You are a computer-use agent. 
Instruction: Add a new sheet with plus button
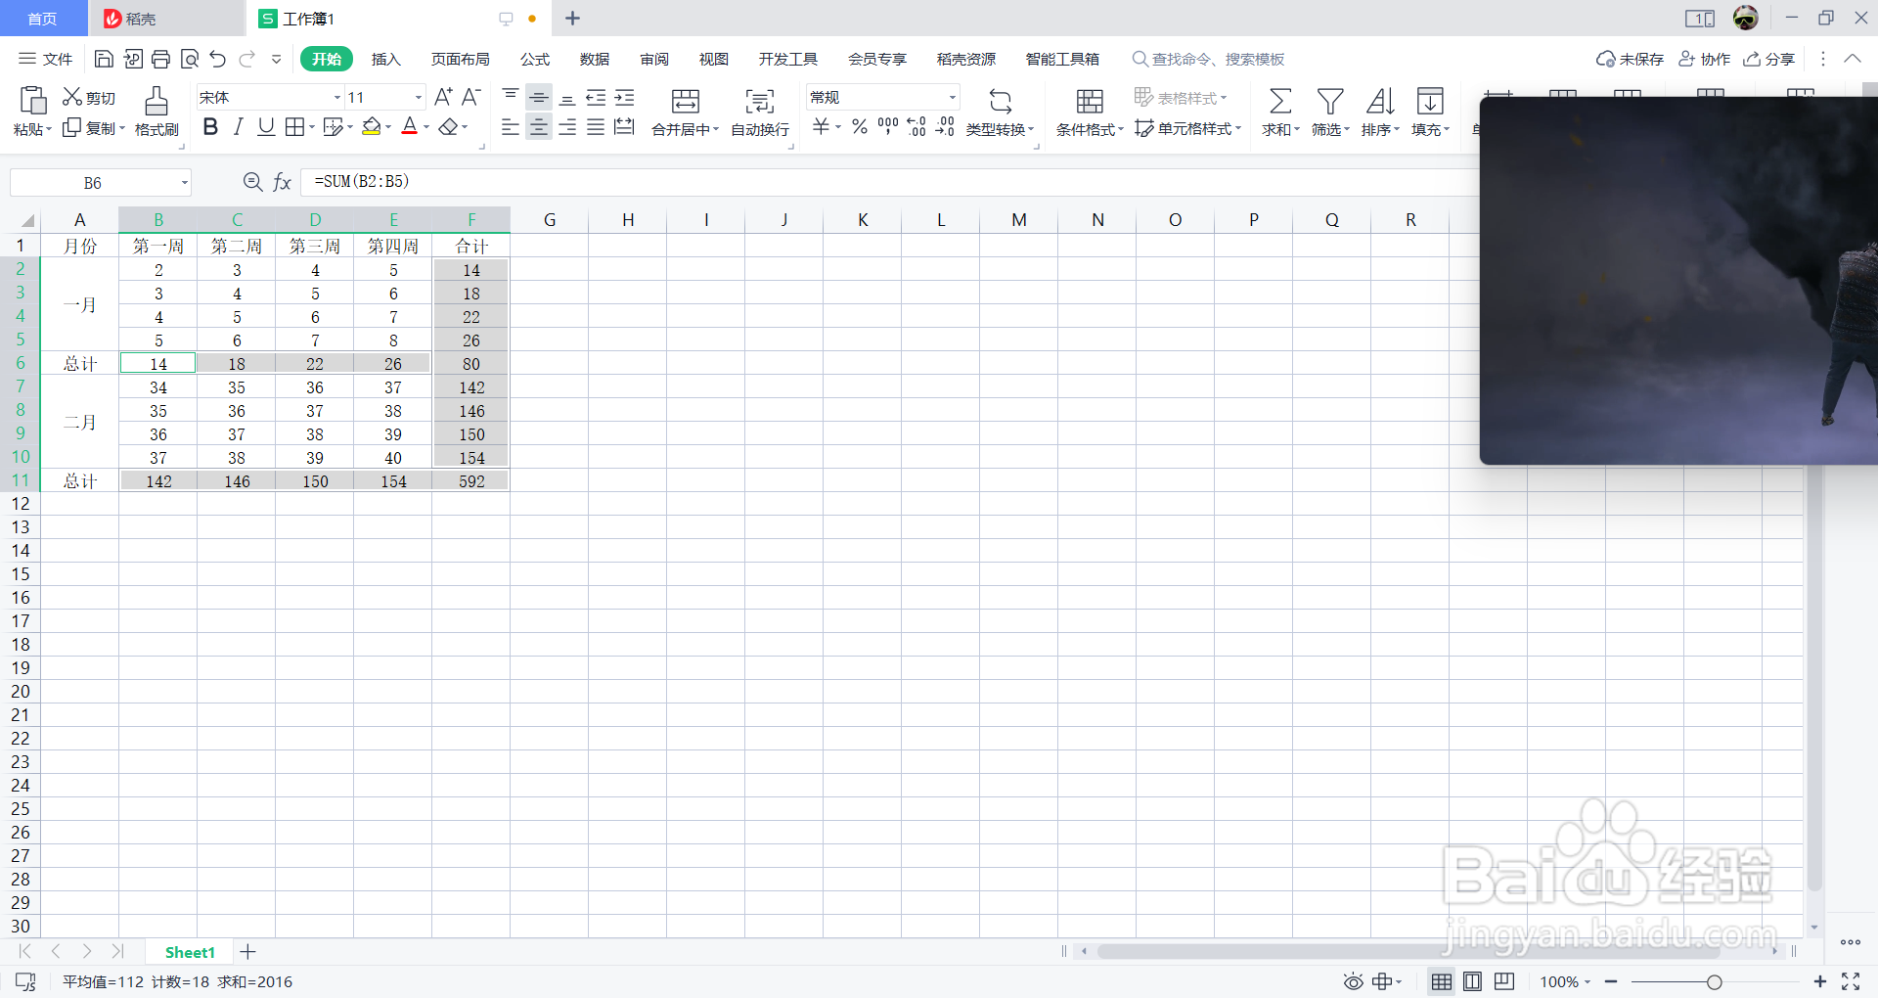(248, 952)
